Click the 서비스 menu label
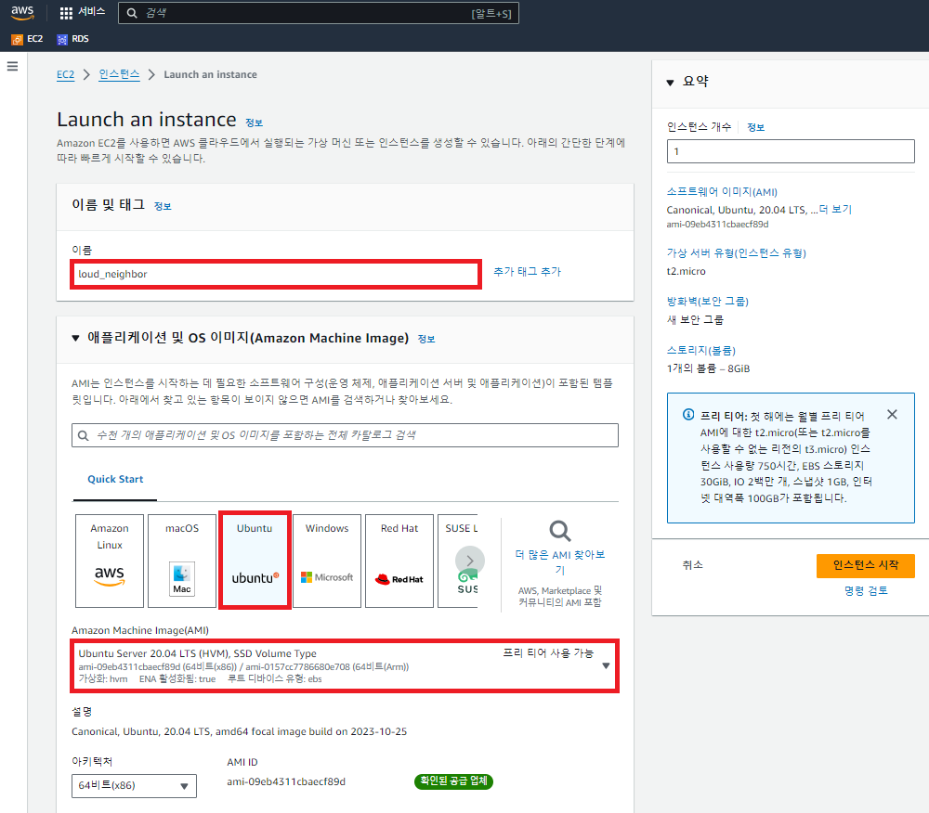The image size is (929, 813). point(92,12)
